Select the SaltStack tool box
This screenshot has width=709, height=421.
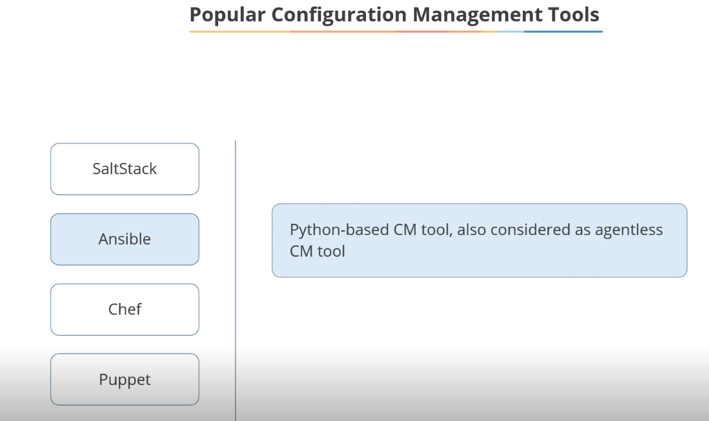pos(125,169)
